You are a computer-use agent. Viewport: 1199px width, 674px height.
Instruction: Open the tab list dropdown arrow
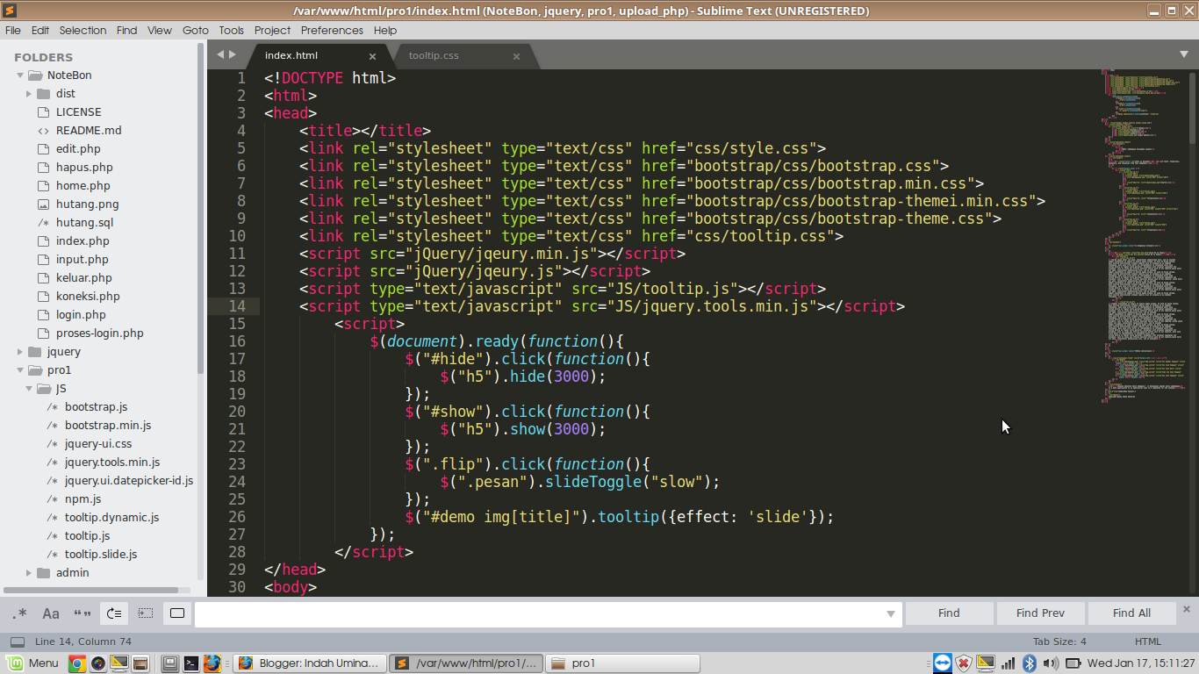pos(1183,54)
